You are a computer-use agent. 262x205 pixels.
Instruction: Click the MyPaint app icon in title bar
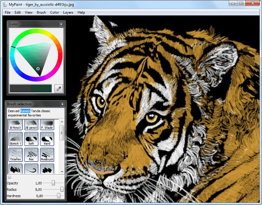tap(5, 5)
